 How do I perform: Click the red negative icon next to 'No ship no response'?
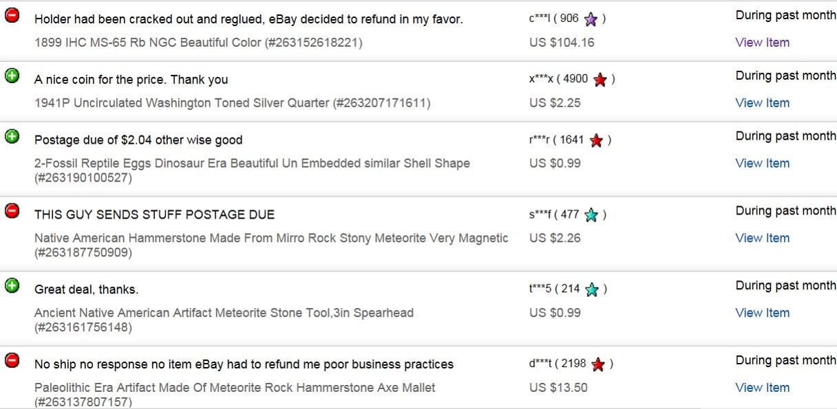(12, 360)
